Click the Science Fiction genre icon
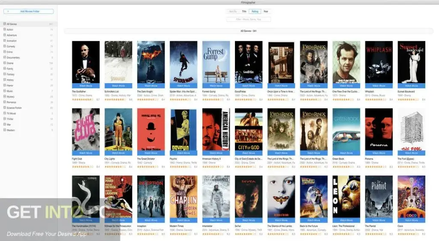Screen dimensions: 439x241 4,108
